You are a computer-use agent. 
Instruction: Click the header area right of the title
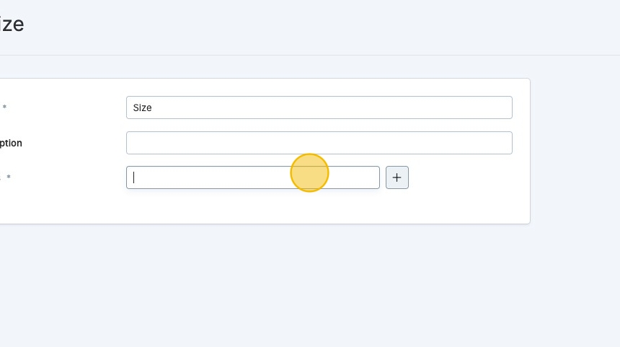(x=324, y=26)
